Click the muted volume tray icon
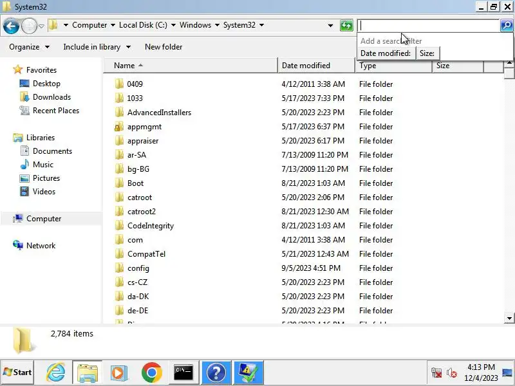 pos(452,373)
